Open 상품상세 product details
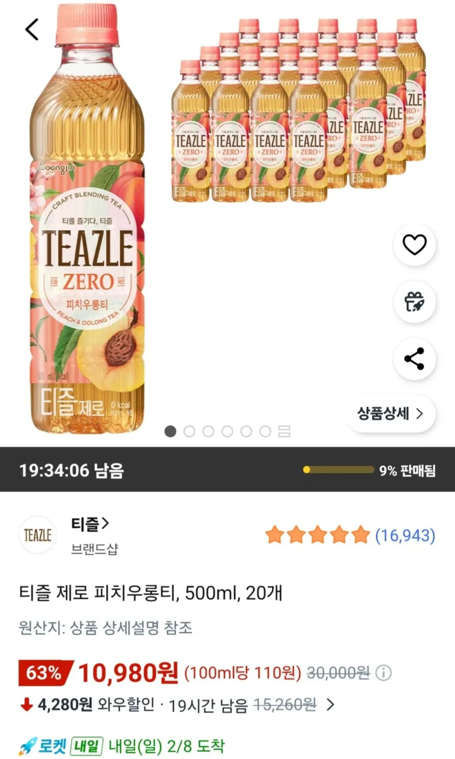455x759 pixels. pos(390,414)
